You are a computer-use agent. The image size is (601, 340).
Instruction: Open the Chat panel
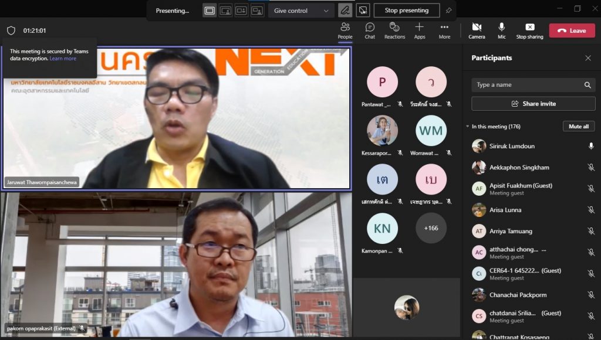click(x=370, y=30)
